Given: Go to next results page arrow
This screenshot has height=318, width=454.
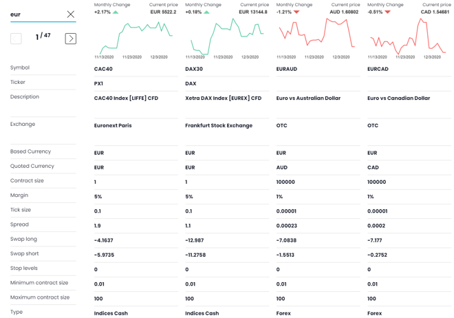Looking at the screenshot, I should tap(71, 39).
